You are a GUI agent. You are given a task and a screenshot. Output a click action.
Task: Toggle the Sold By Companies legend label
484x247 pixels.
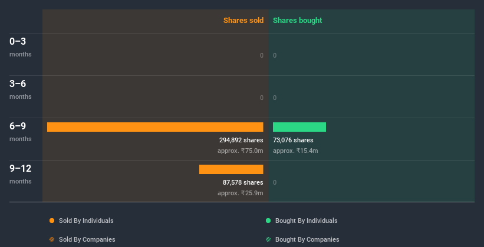87,239
